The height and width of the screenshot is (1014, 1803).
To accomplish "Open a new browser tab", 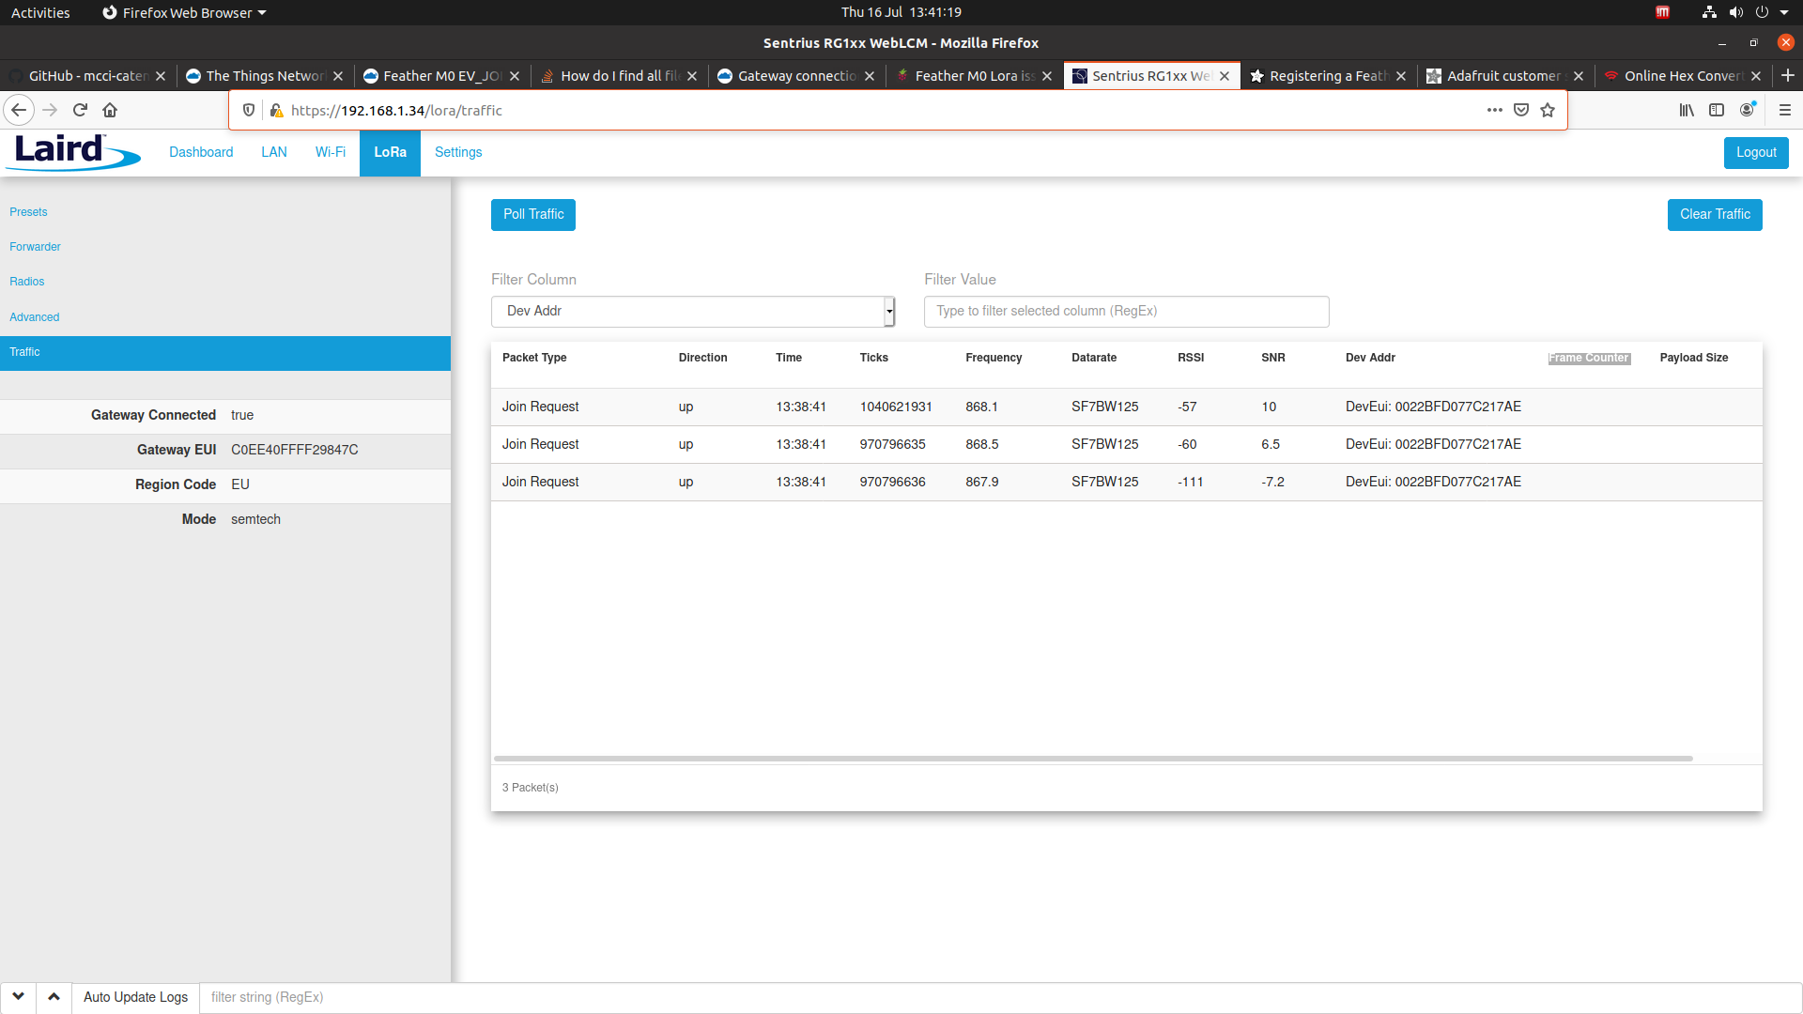I will (x=1788, y=75).
